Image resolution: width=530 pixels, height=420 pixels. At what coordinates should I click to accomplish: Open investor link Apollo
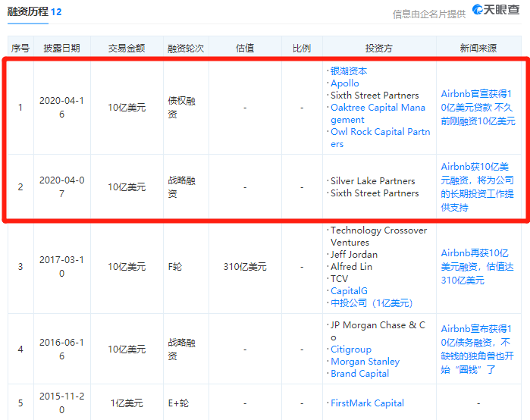(x=345, y=83)
